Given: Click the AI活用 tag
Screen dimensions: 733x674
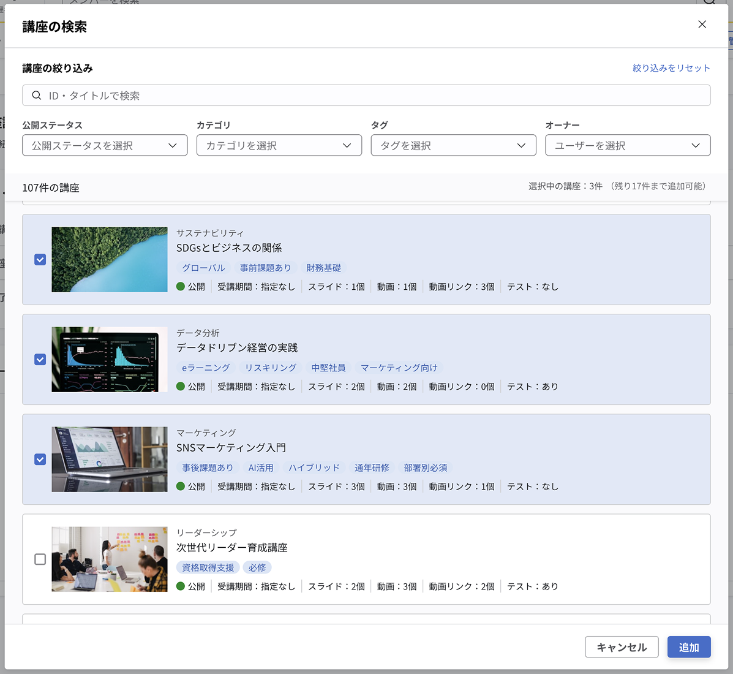Looking at the screenshot, I should click(261, 468).
